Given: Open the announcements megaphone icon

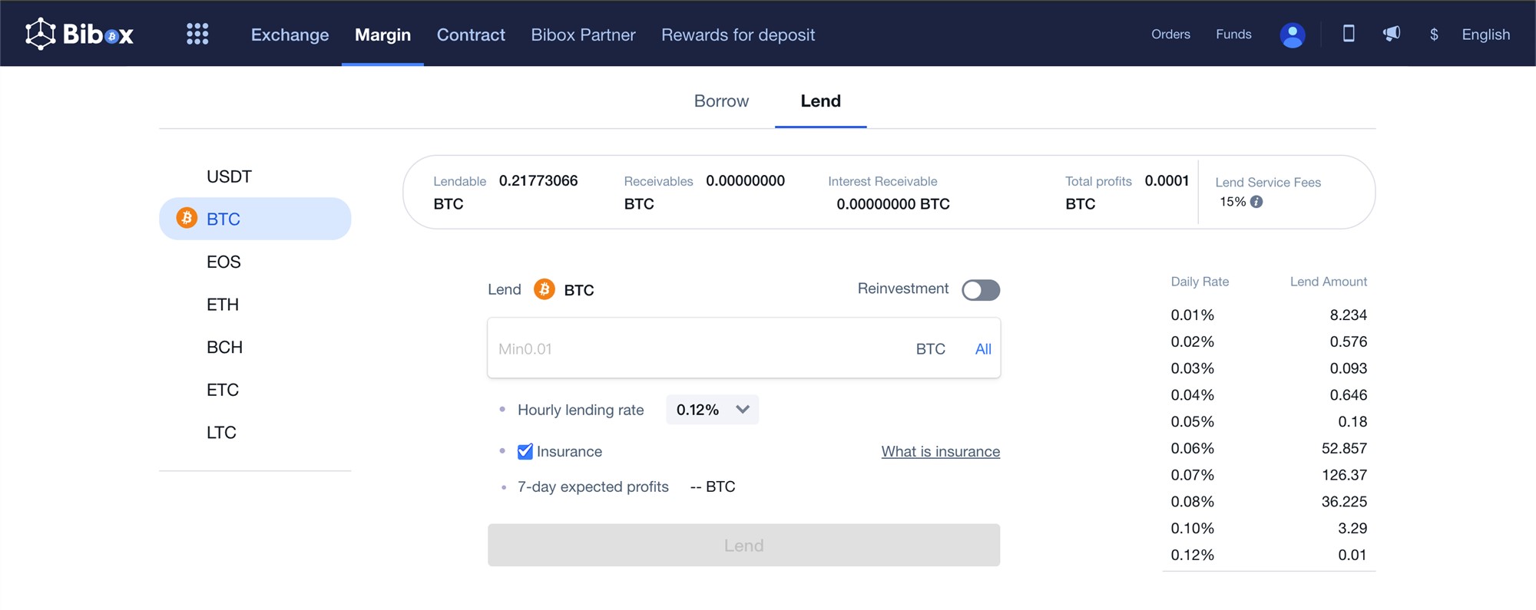Looking at the screenshot, I should click(1391, 34).
